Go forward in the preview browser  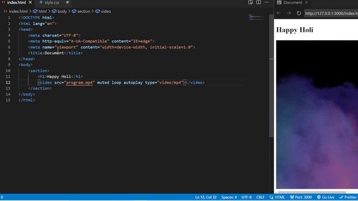coord(289,13)
